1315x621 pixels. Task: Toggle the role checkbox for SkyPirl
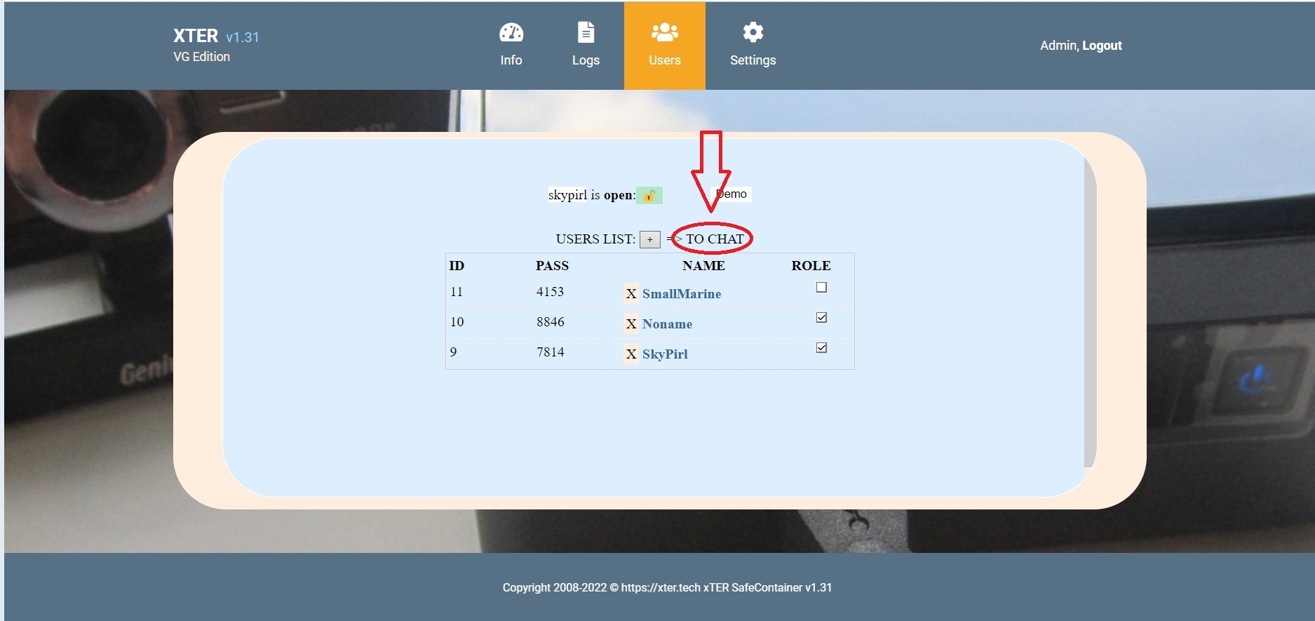click(x=821, y=348)
